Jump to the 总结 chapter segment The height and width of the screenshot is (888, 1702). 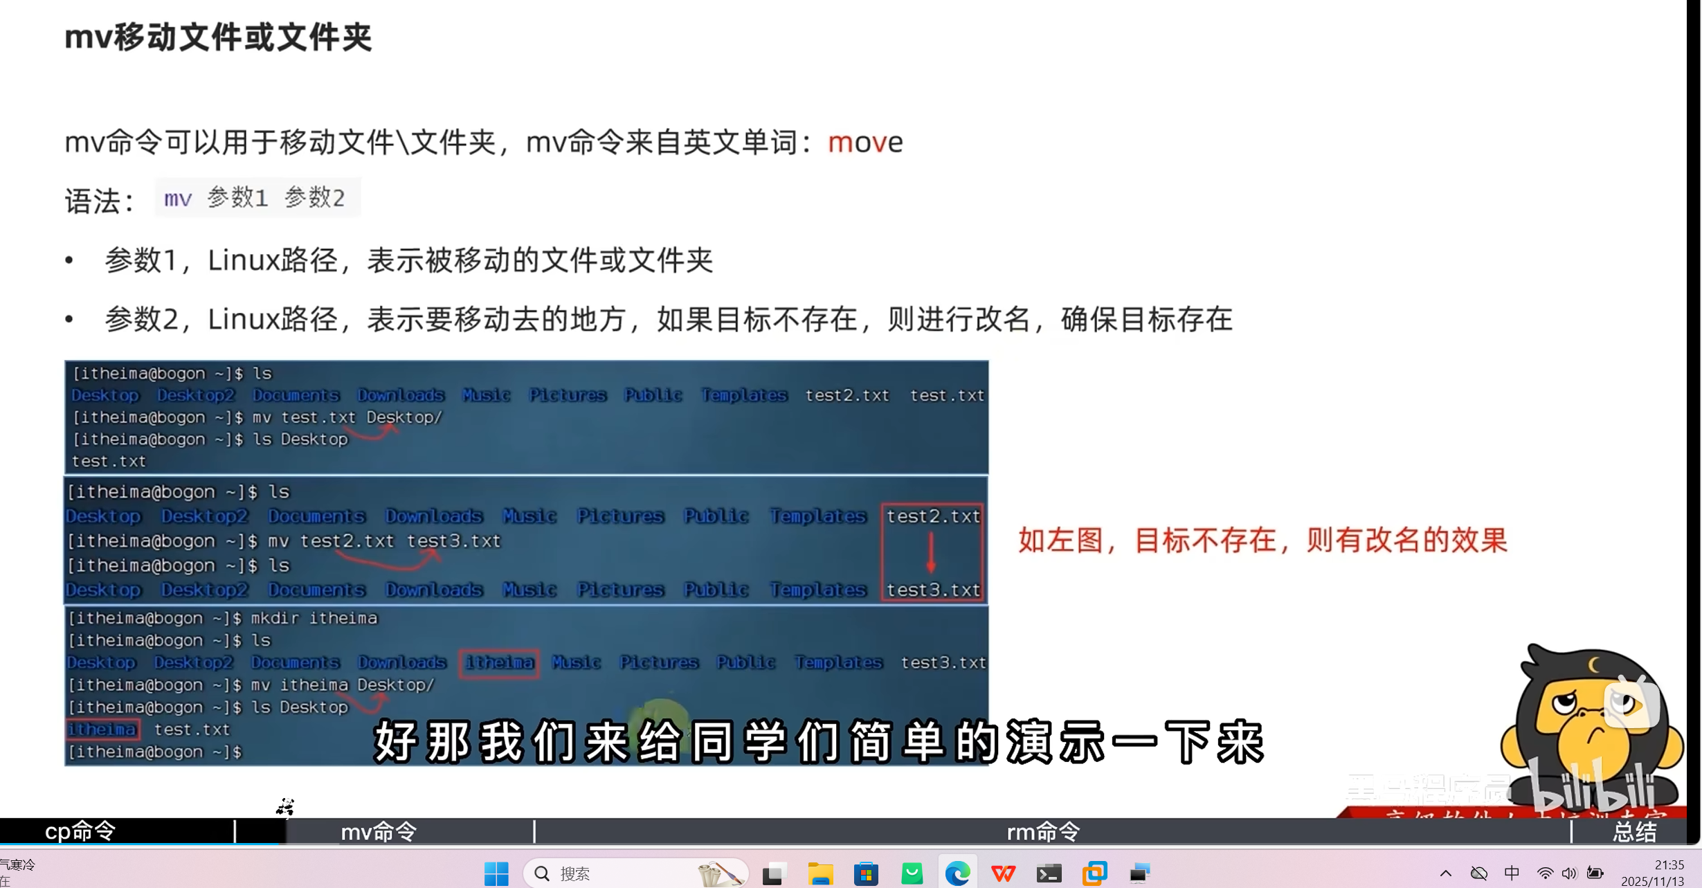pyautogui.click(x=1634, y=831)
